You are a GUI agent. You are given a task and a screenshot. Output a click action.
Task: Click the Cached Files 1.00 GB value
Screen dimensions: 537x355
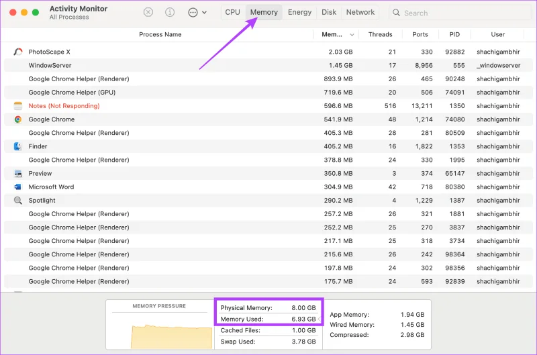pos(304,330)
